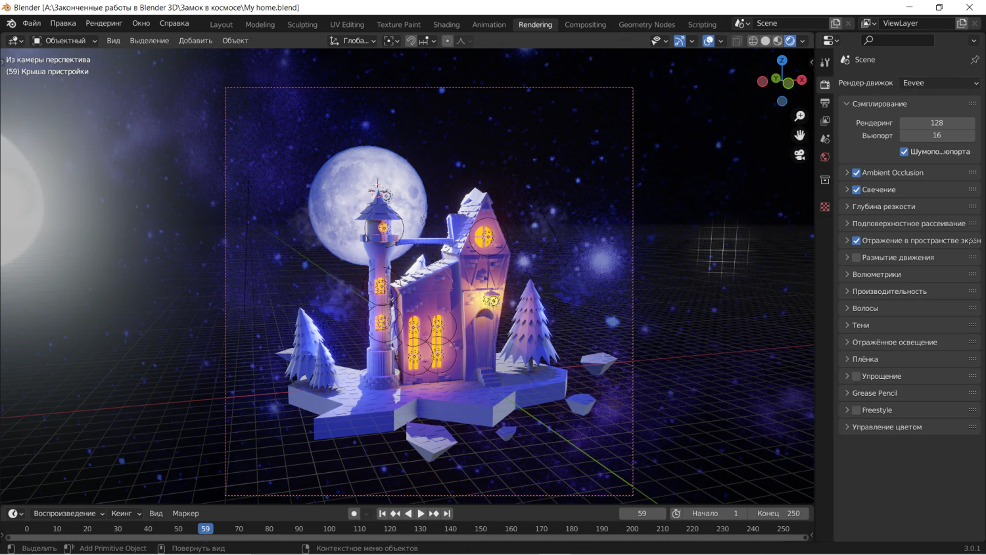986x555 pixels.
Task: Jump to the timeline's first frame
Action: point(382,514)
